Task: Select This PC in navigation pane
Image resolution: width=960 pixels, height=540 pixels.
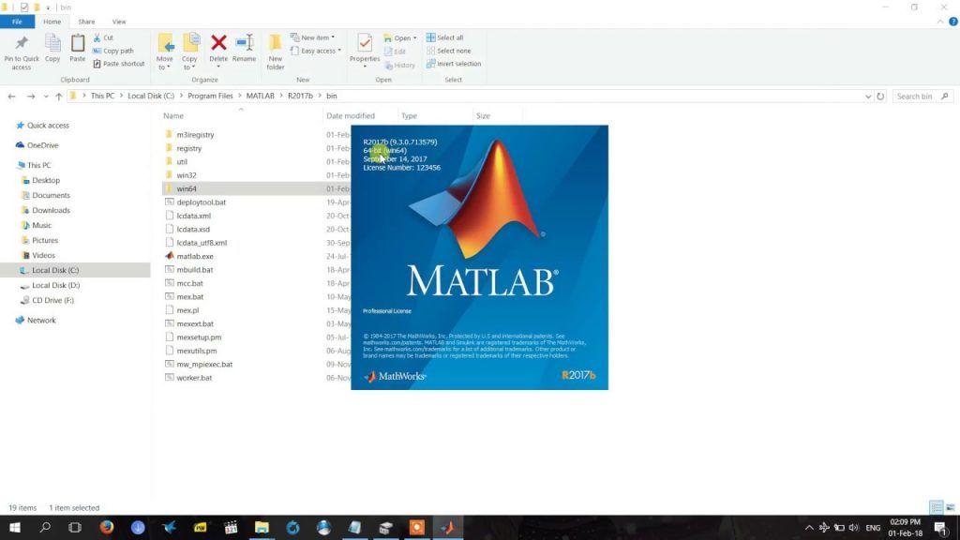Action: pyautogui.click(x=38, y=165)
